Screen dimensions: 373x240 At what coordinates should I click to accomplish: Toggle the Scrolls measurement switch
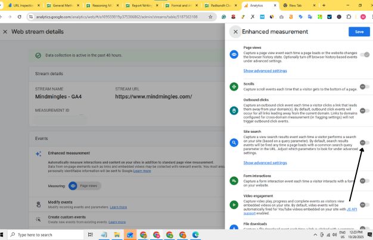(x=364, y=86)
